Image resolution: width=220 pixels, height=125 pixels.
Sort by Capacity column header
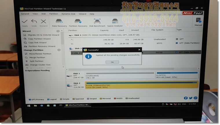point(104,30)
